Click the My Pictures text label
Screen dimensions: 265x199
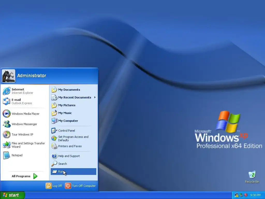[x=67, y=105]
